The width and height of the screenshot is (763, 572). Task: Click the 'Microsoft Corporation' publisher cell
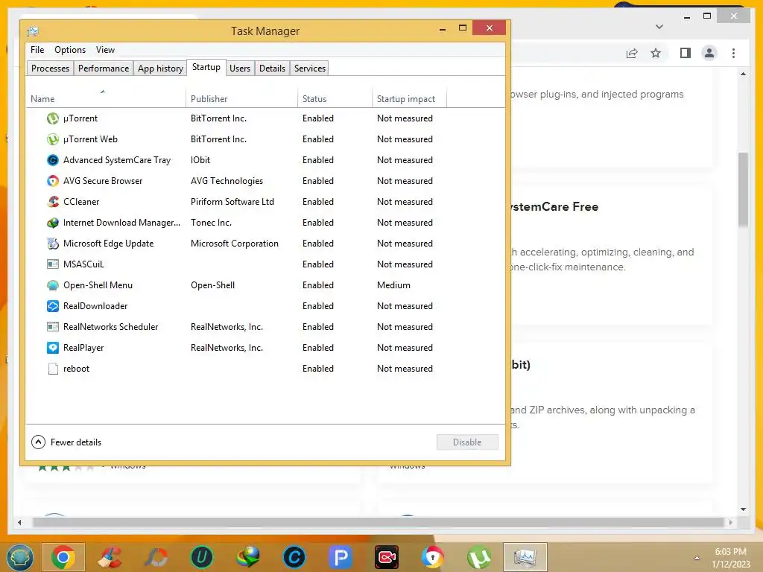(x=235, y=244)
